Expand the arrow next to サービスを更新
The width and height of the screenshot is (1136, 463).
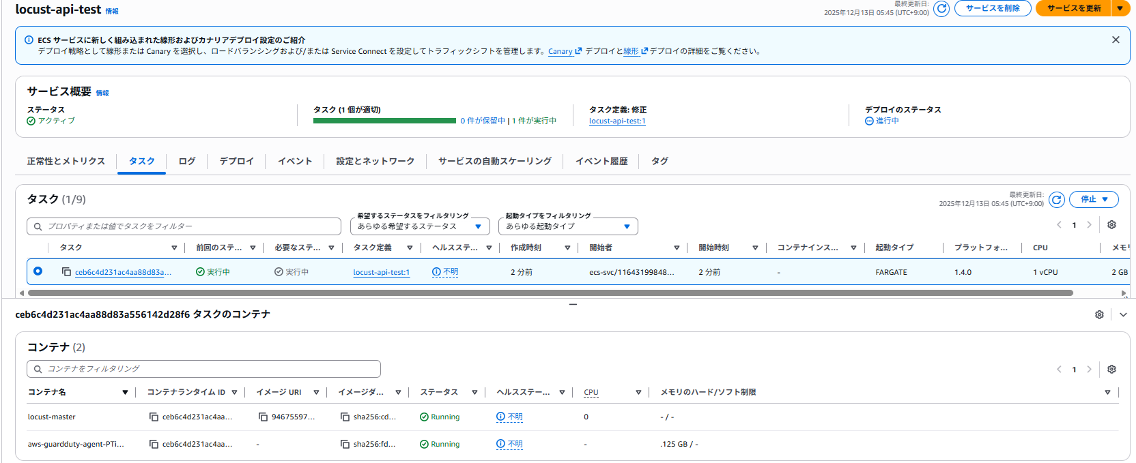[1120, 8]
